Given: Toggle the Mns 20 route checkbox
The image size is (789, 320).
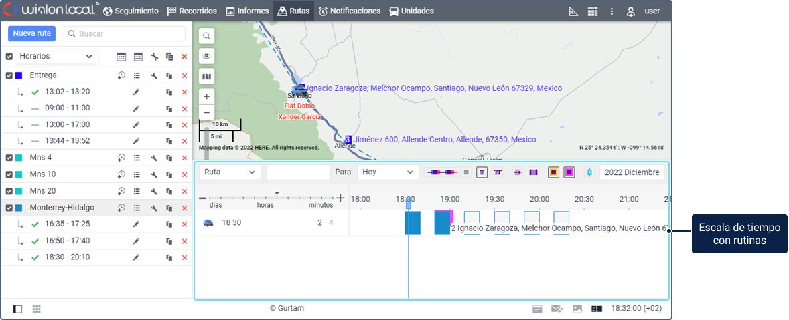Looking at the screenshot, I should coord(9,191).
